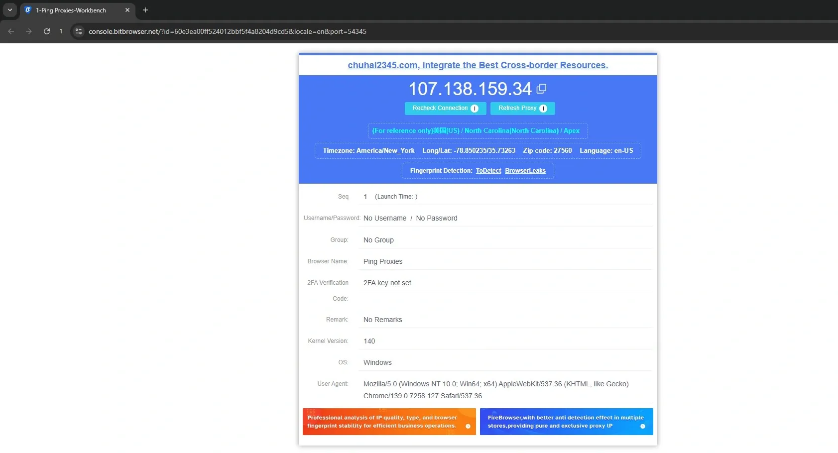Copy the IP address 107.138.159.34

pyautogui.click(x=541, y=88)
